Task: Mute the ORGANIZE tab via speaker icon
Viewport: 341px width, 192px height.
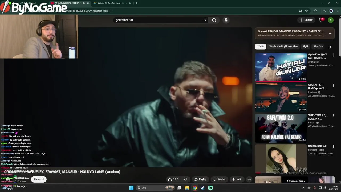Action: 84,3
